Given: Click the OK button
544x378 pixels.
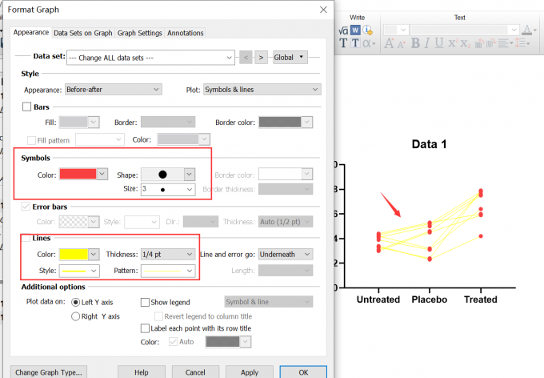Looking at the screenshot, I should [303, 372].
